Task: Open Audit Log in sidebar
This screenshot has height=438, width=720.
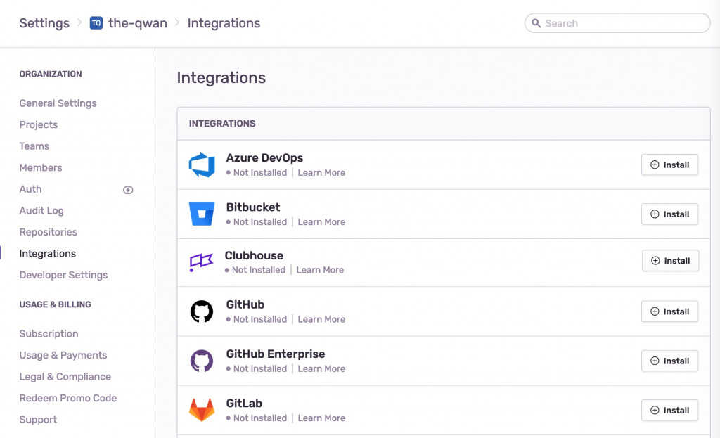Action: pyautogui.click(x=41, y=211)
